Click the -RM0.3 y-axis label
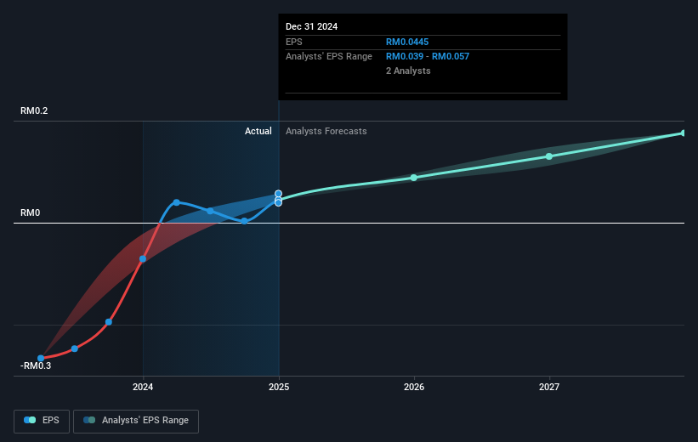Viewport: 698px width, 442px height. tap(36, 365)
